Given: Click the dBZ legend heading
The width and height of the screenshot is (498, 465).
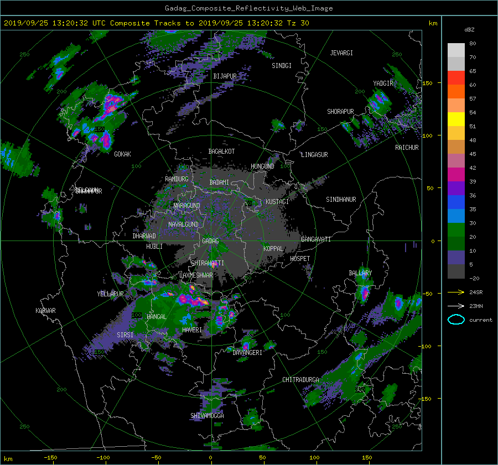Looking at the screenshot, I should click(469, 29).
